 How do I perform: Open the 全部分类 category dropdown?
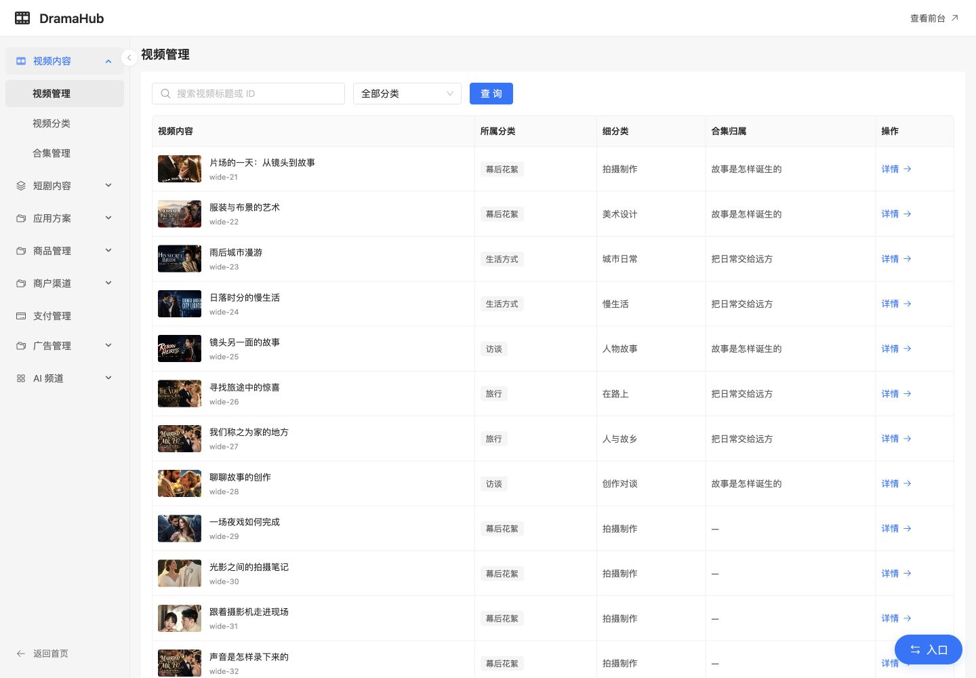pyautogui.click(x=407, y=94)
